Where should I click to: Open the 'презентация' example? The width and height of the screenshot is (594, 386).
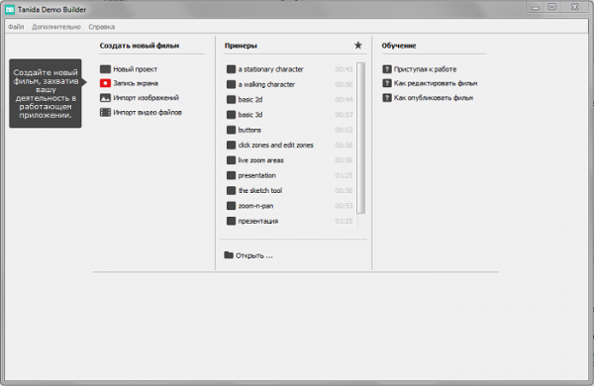coord(258,221)
